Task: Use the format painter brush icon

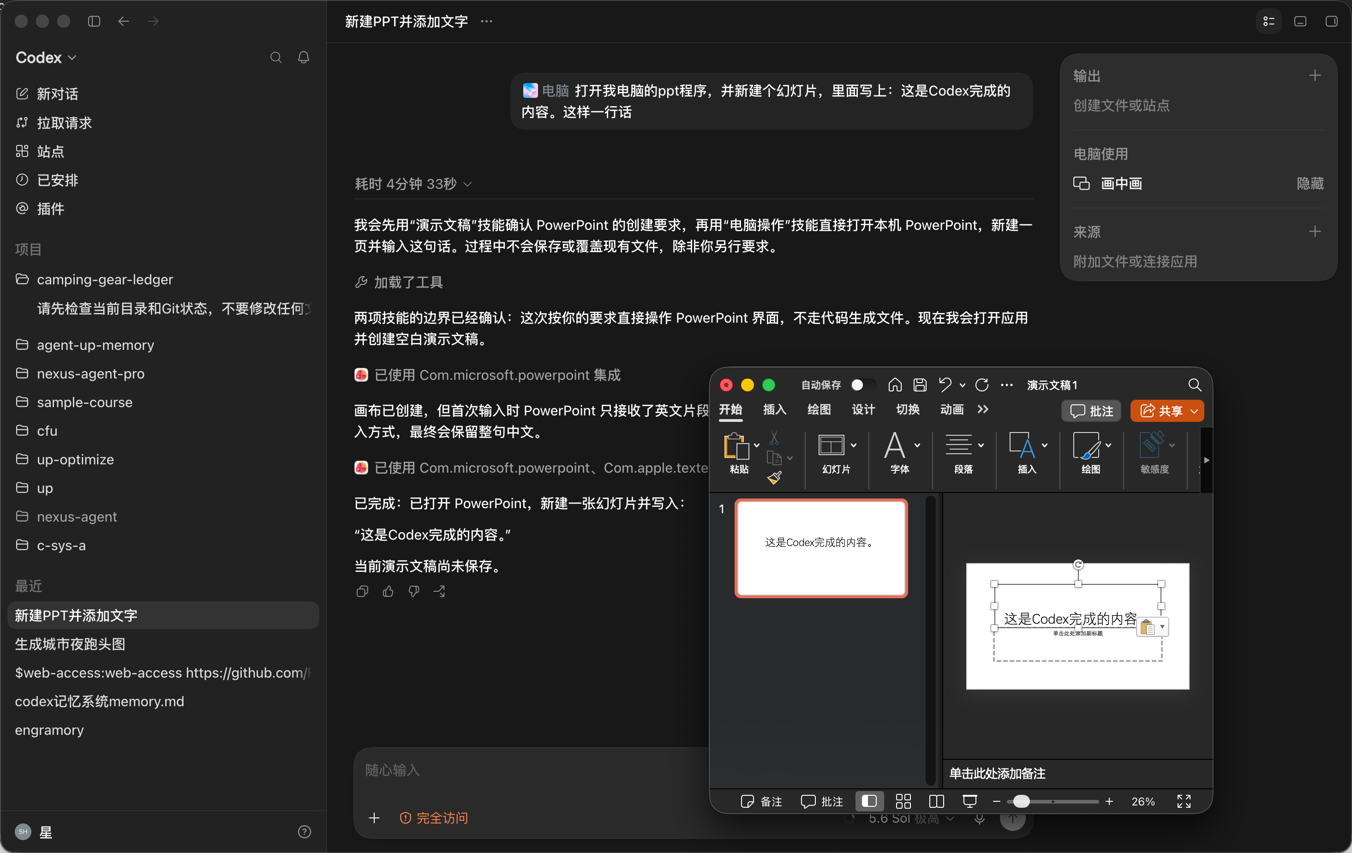Action: [774, 477]
